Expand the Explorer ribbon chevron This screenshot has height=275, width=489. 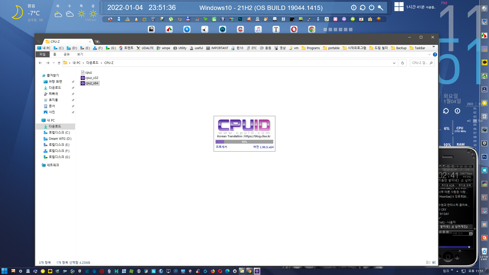click(x=429, y=54)
